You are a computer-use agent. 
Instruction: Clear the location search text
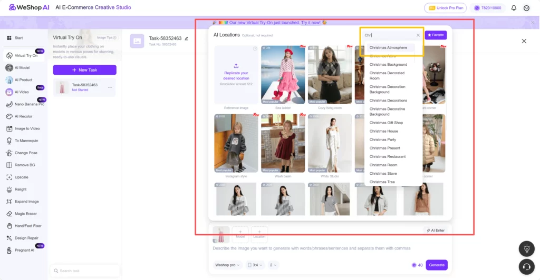click(418, 35)
